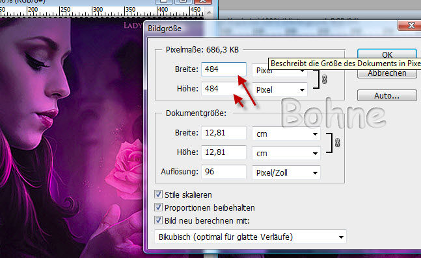Screen dimensions: 421x258
Task: Open the document Höhe cm dropdown
Action: click(x=286, y=154)
